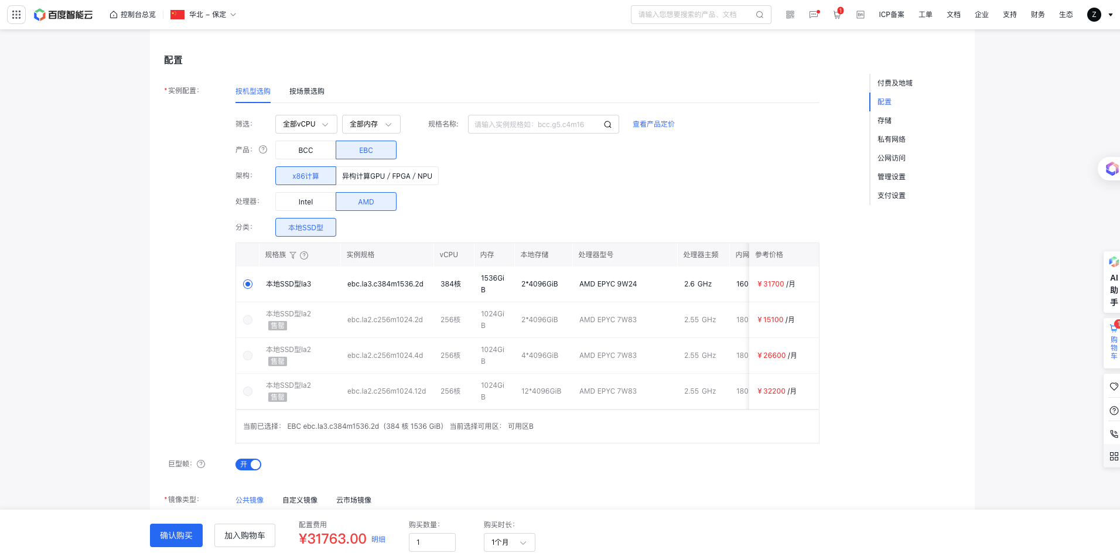This screenshot has width=1120, height=560.
Task: Click the China flag region icon
Action: (x=177, y=15)
